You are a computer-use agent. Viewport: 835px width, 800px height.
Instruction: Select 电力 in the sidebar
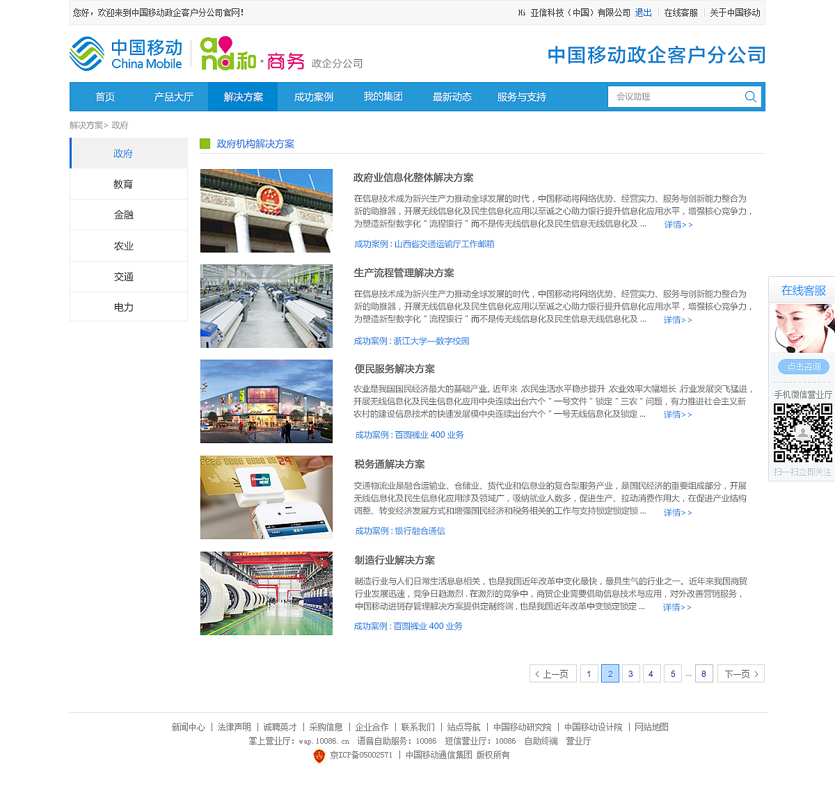tap(129, 307)
